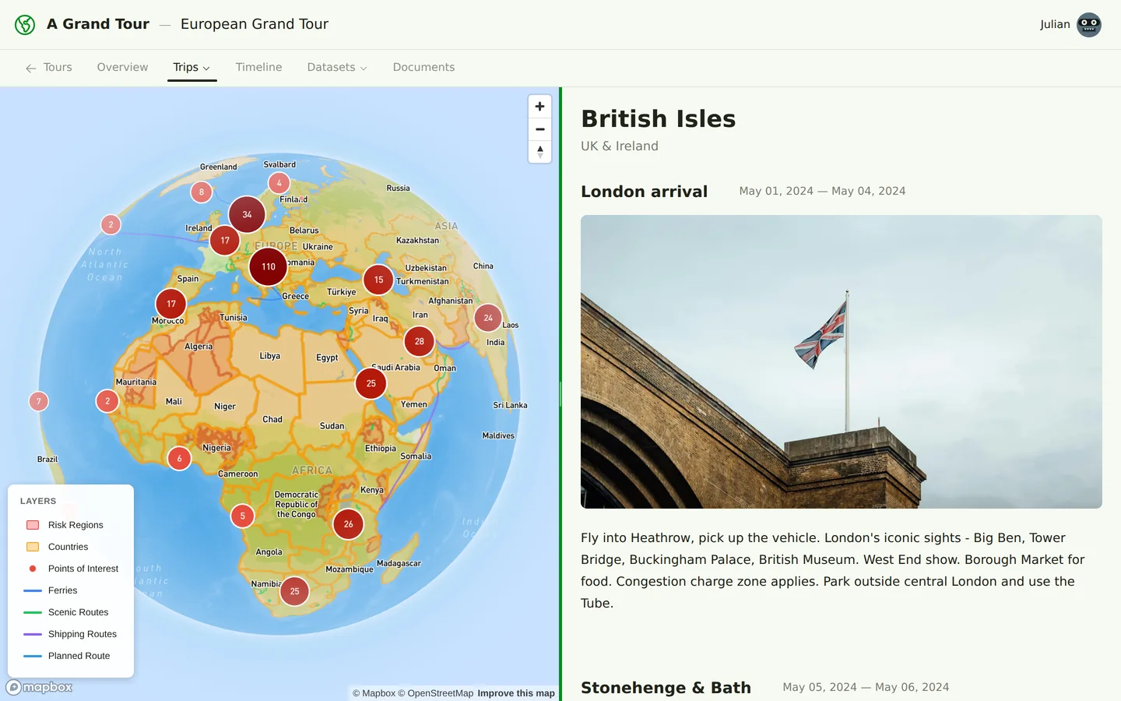Toggle the Risk Regions layer
The width and height of the screenshot is (1121, 701).
pos(33,524)
